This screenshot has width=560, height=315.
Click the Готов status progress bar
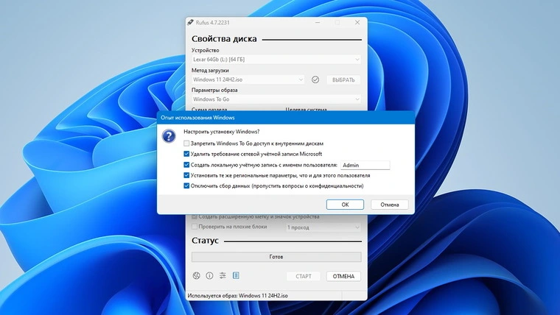click(276, 257)
